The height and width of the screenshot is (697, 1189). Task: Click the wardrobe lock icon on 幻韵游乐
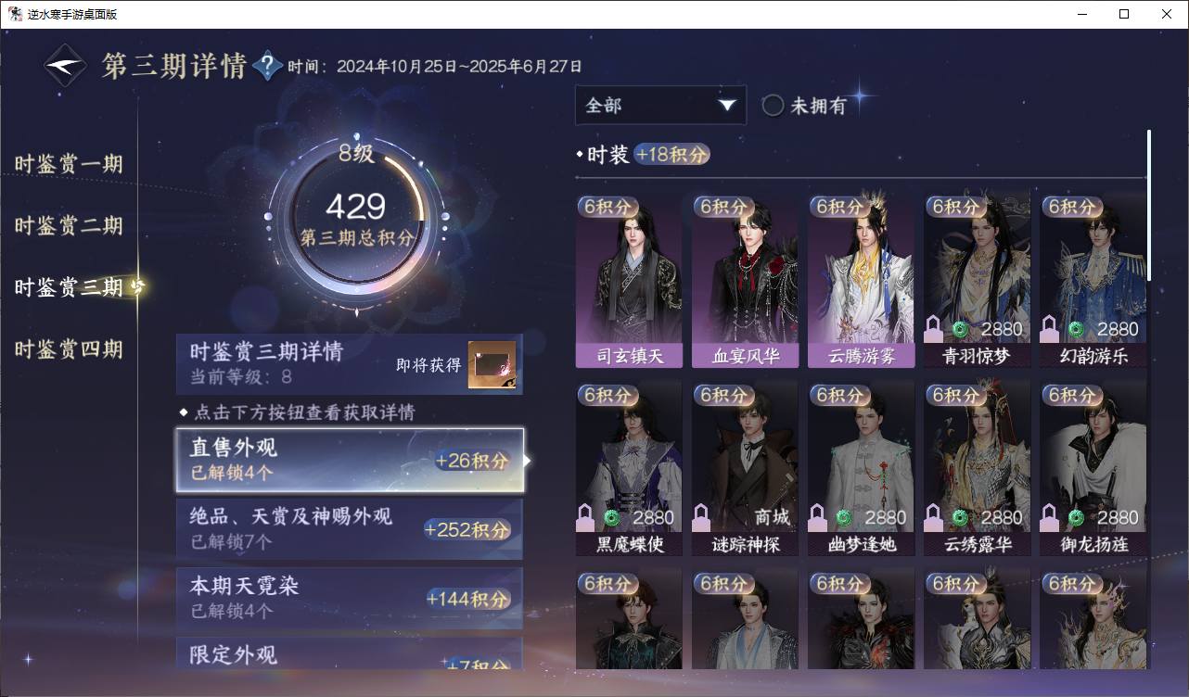coord(1049,328)
